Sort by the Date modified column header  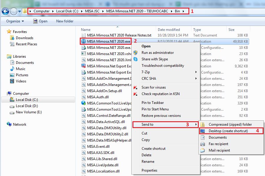click(x=169, y=29)
